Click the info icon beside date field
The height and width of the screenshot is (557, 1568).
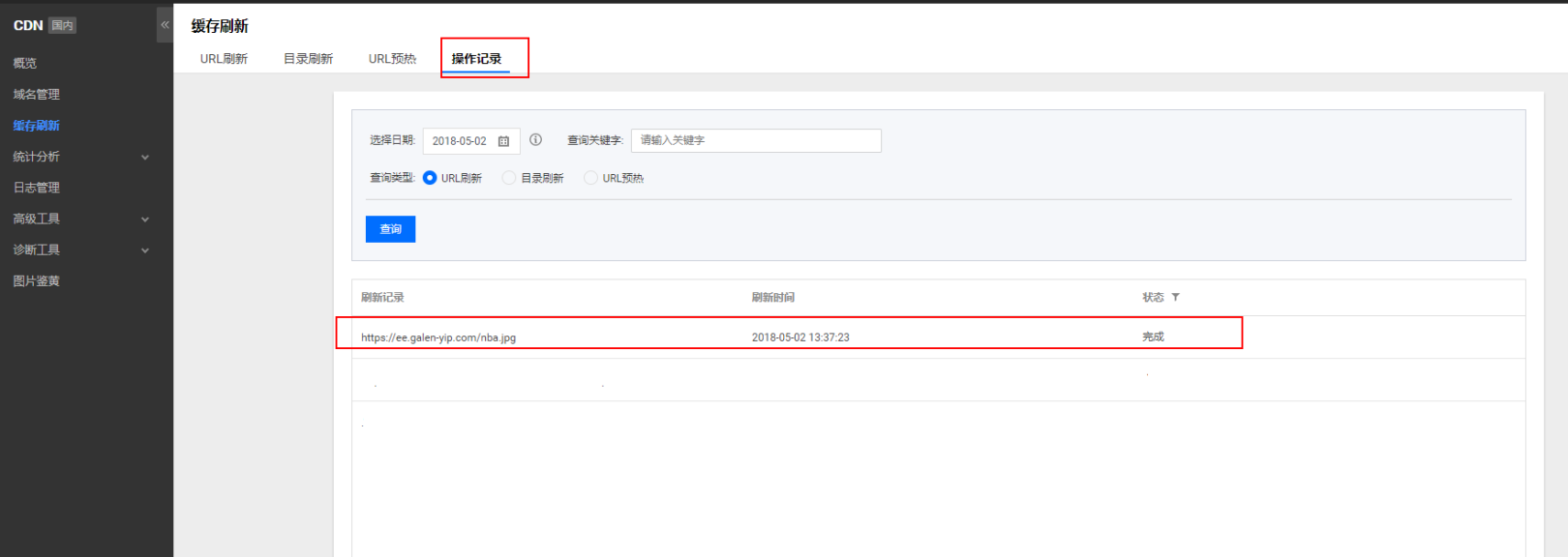coord(535,140)
